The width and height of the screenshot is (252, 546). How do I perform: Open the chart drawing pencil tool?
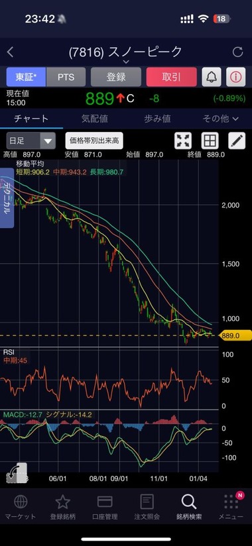[x=237, y=140]
